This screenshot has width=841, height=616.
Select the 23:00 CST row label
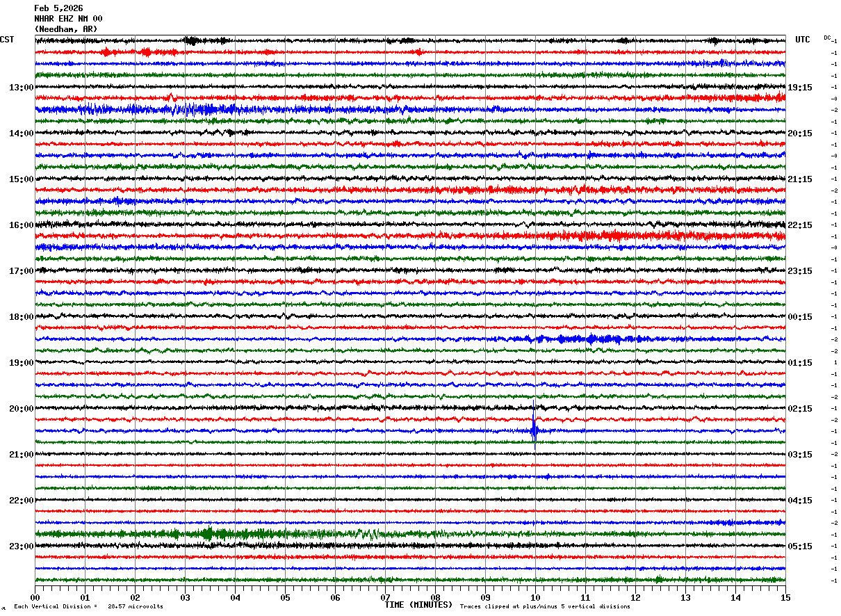point(21,546)
